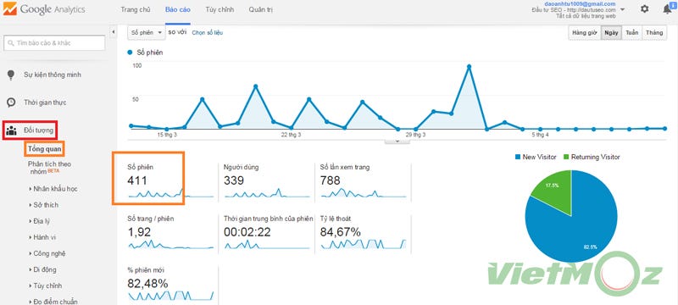
Task: Switch chart to Tháng view
Action: [x=654, y=33]
